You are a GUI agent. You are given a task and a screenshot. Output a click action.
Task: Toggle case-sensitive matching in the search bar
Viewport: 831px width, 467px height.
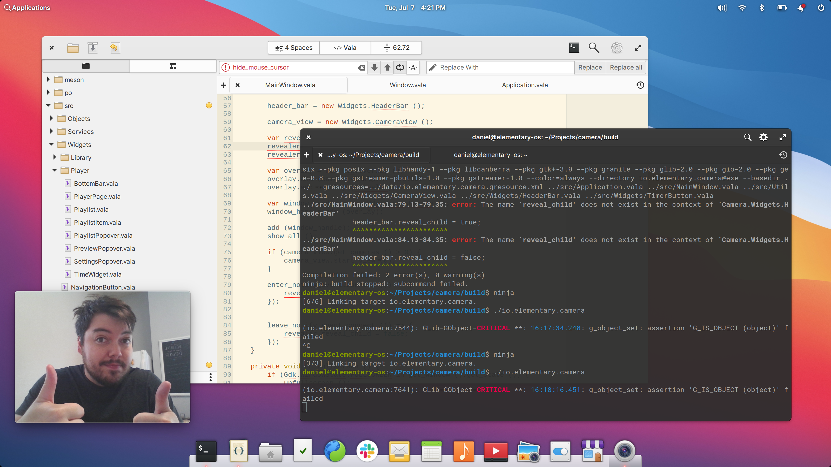click(x=413, y=67)
